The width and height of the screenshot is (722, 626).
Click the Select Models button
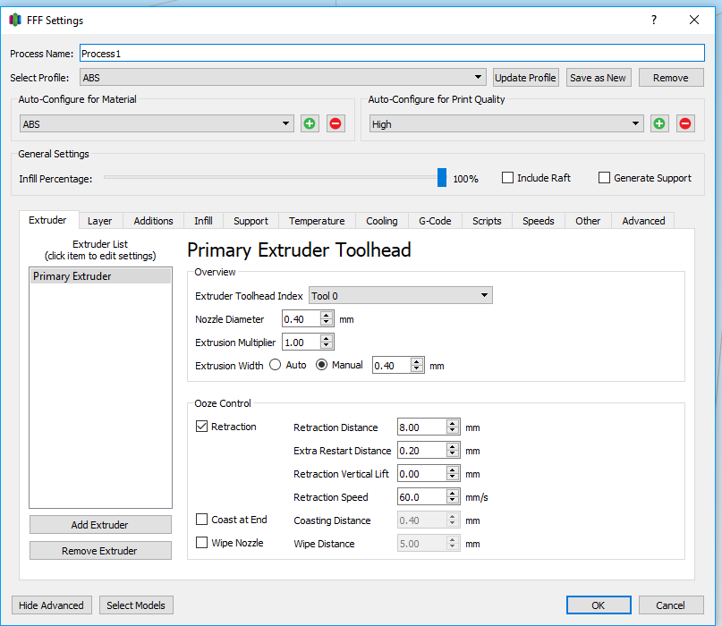[x=136, y=605]
